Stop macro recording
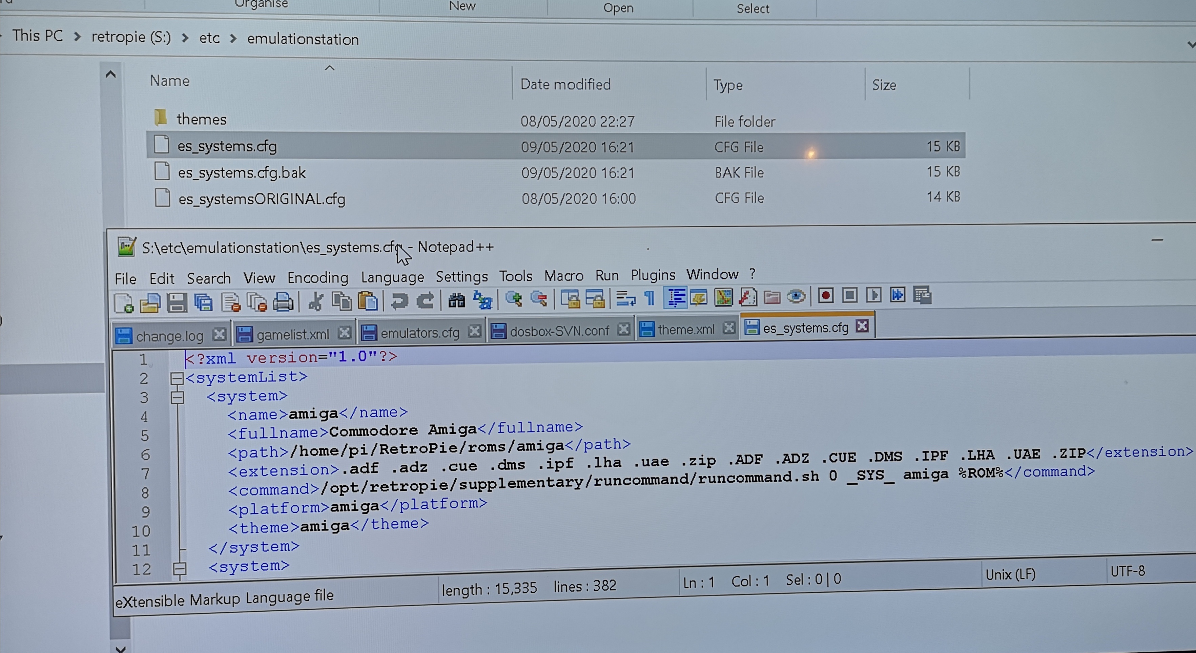 [x=850, y=295]
